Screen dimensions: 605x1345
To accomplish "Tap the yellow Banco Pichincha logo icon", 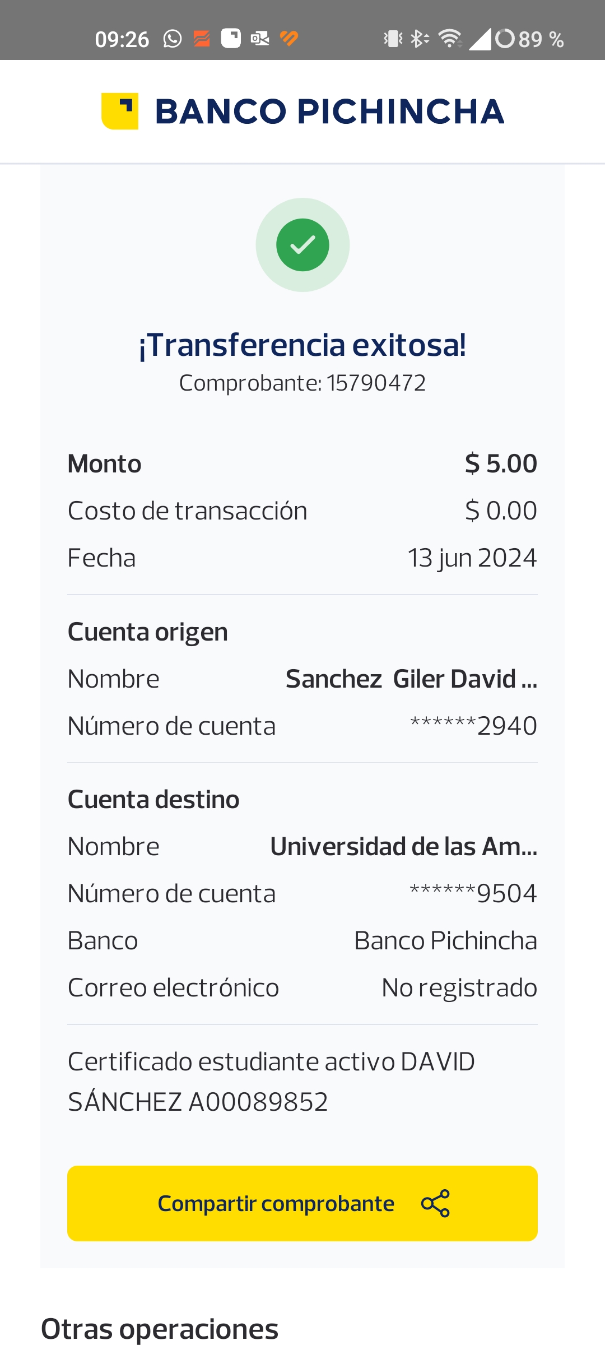I will click(120, 111).
